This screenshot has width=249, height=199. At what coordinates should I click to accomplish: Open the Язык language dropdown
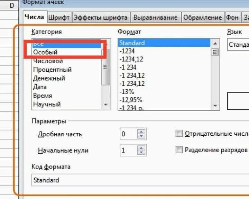tap(238, 45)
